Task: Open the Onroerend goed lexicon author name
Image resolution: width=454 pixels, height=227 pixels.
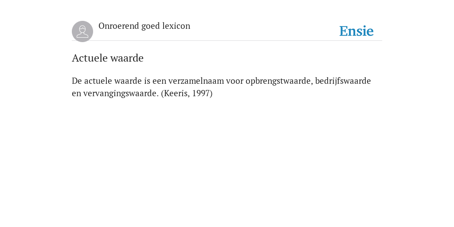Action: [x=144, y=26]
